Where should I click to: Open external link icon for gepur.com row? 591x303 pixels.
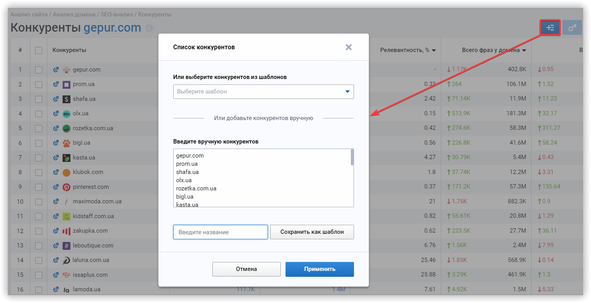coord(56,70)
